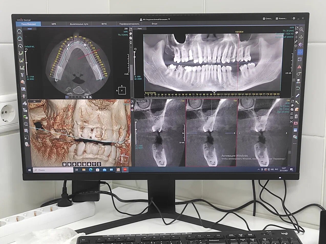The height and width of the screenshot is (244, 326).
Task: Open the Отчет tab
Action: point(154,24)
